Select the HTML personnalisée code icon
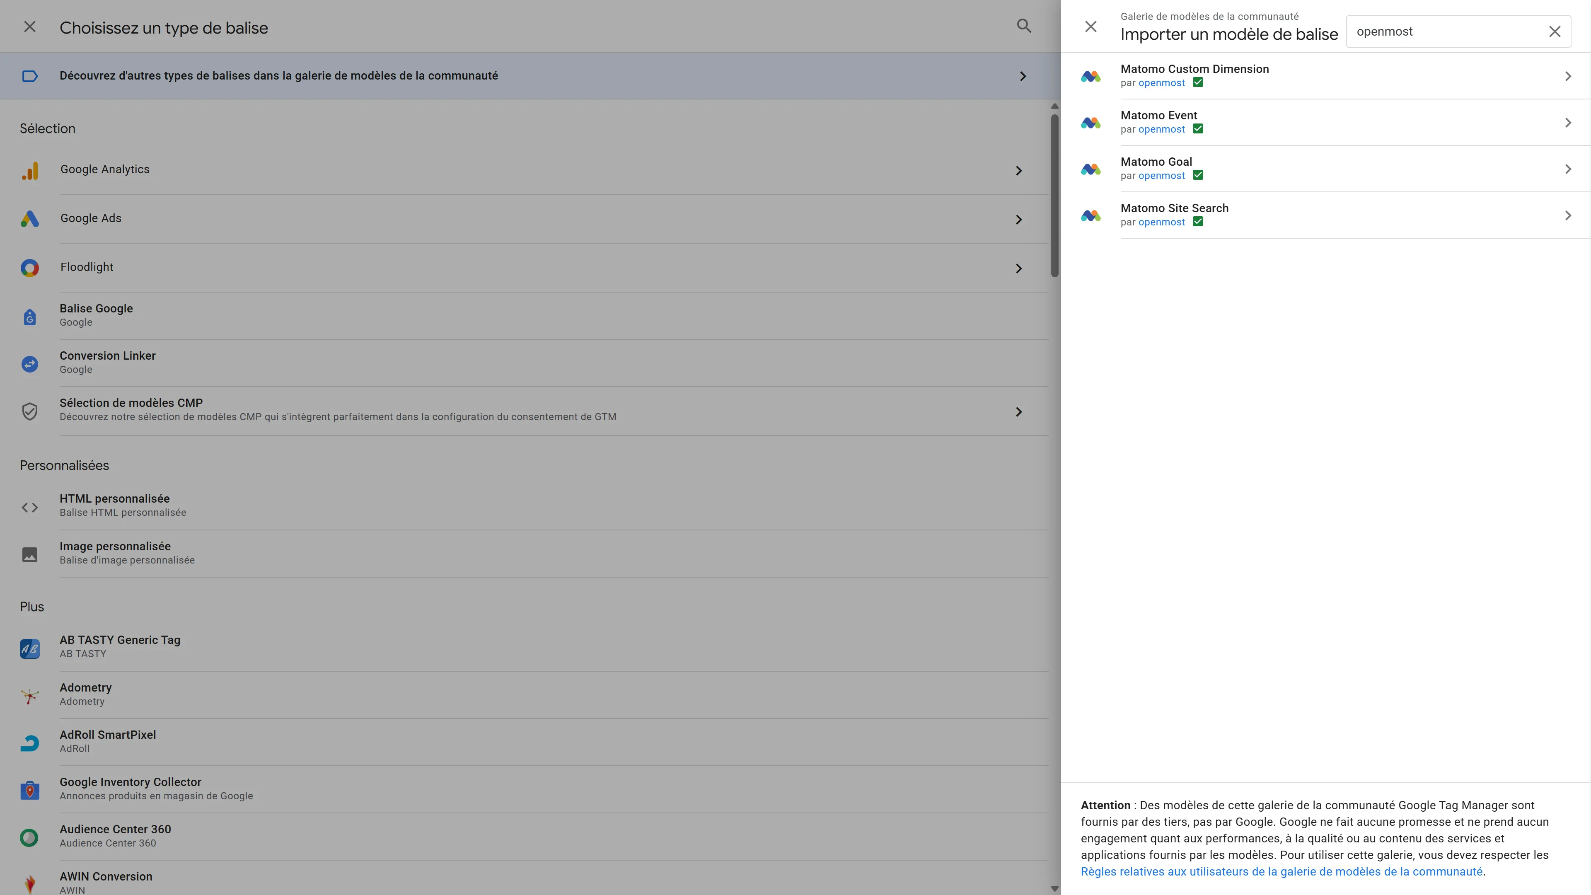 click(x=30, y=506)
